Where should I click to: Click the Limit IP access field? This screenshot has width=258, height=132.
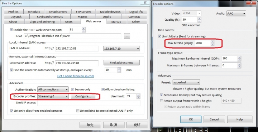pos(89,103)
